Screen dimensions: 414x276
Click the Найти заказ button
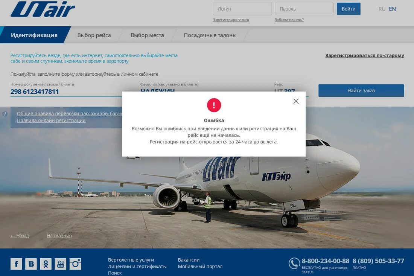pyautogui.click(x=361, y=91)
